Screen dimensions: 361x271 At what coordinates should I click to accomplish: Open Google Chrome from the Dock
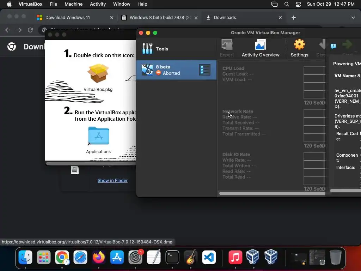tap(62, 257)
